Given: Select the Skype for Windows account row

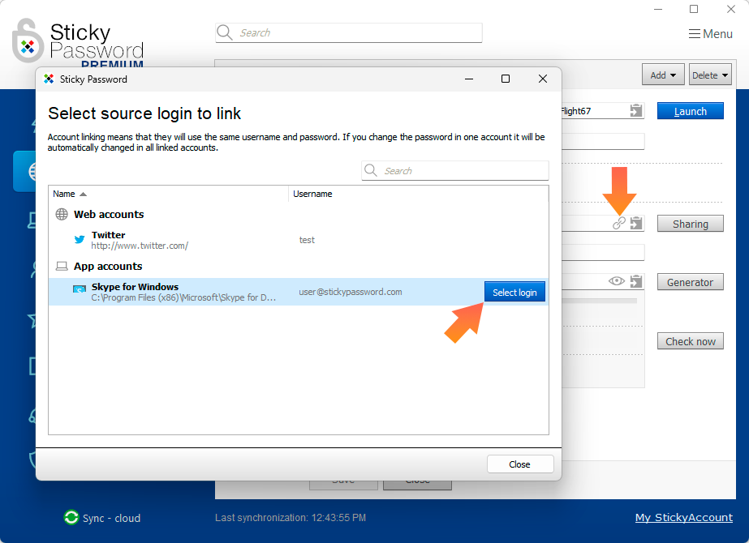Looking at the screenshot, I should (299, 292).
